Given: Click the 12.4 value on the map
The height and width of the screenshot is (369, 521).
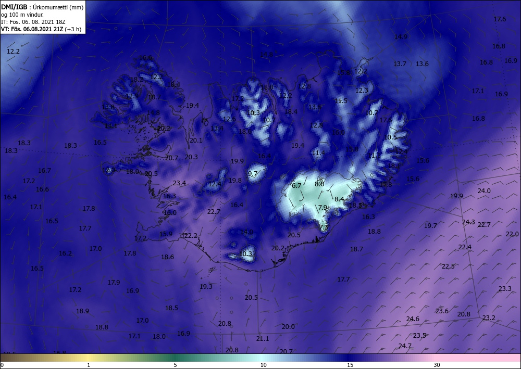Looking at the screenshot, I should pos(215,184).
